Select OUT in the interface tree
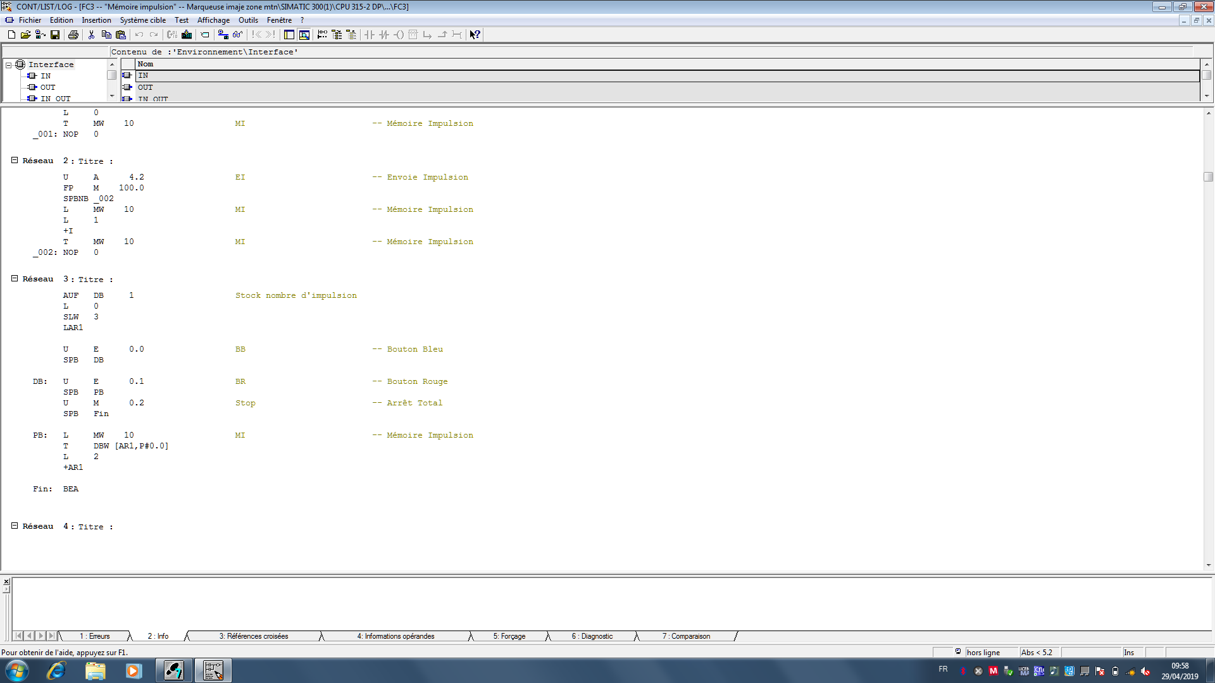The width and height of the screenshot is (1215, 683). [47, 87]
